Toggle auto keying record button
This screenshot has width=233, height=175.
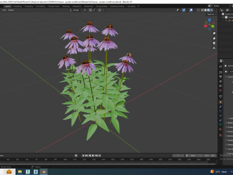[x=76, y=156]
